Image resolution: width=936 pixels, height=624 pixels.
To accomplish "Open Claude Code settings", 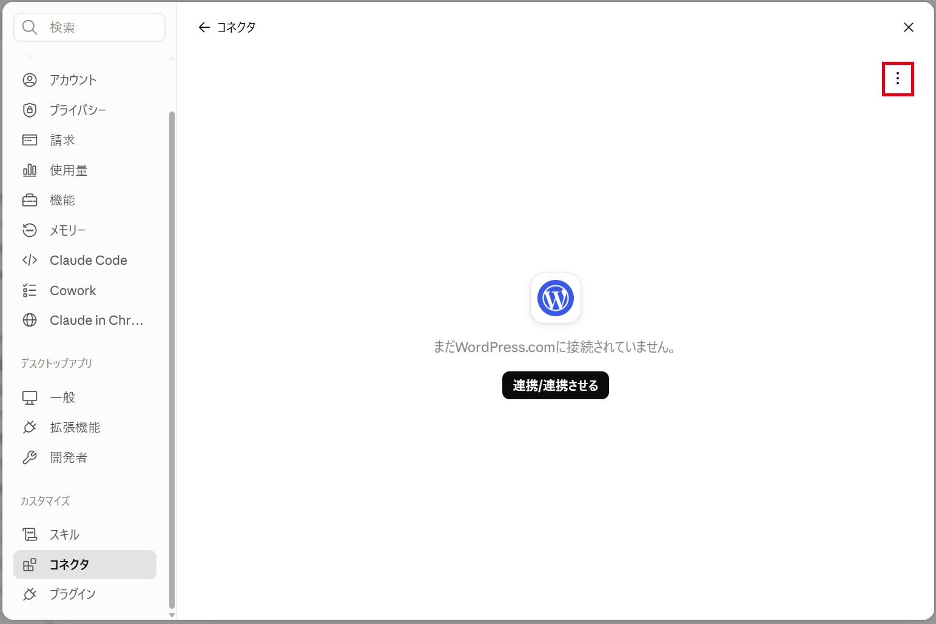I will coord(85,261).
